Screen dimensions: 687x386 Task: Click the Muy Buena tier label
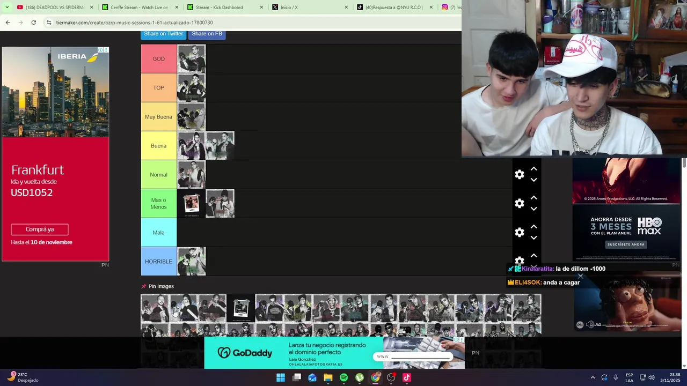tap(158, 117)
